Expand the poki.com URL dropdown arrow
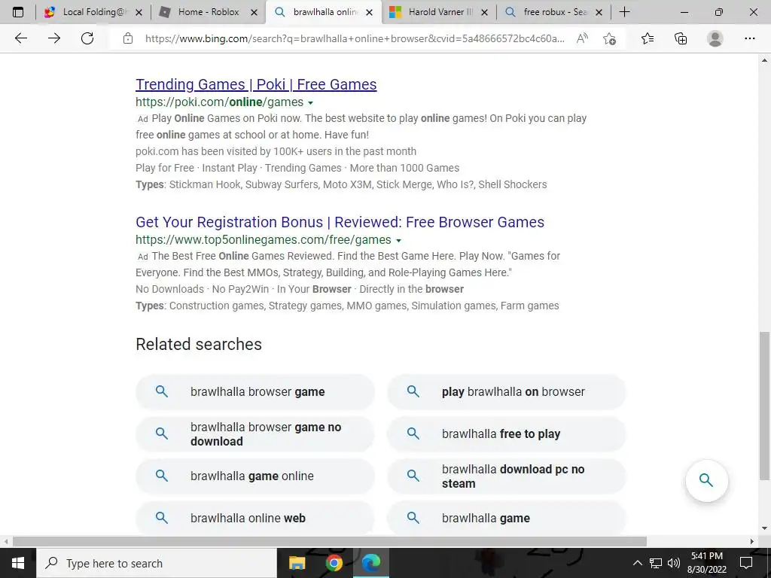Image resolution: width=771 pixels, height=578 pixels. click(x=310, y=102)
